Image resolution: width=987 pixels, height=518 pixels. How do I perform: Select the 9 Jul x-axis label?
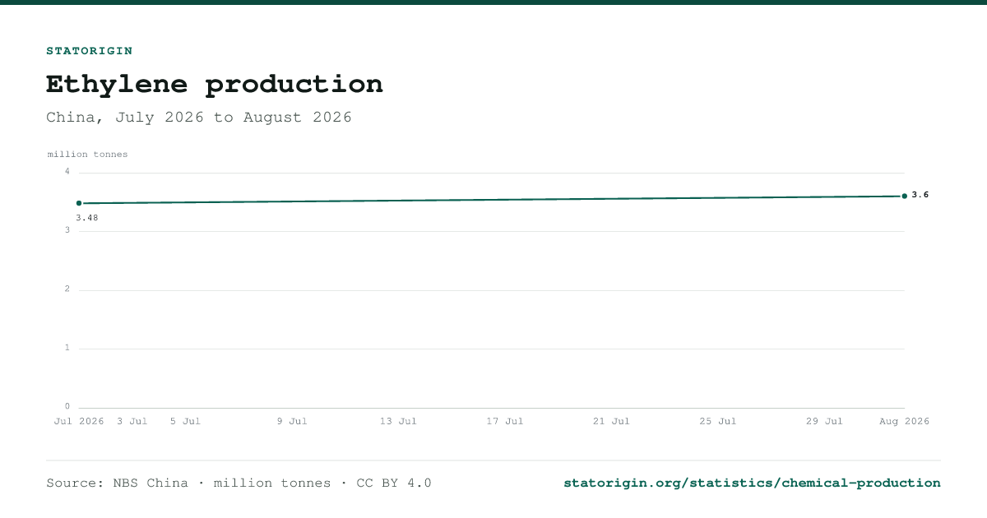coord(292,421)
